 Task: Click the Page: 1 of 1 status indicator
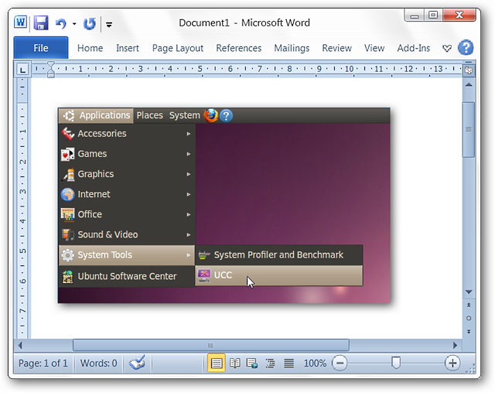point(43,364)
